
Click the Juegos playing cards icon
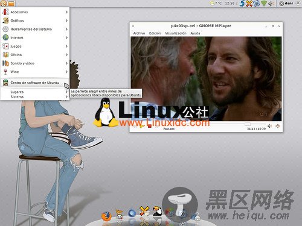click(5, 46)
